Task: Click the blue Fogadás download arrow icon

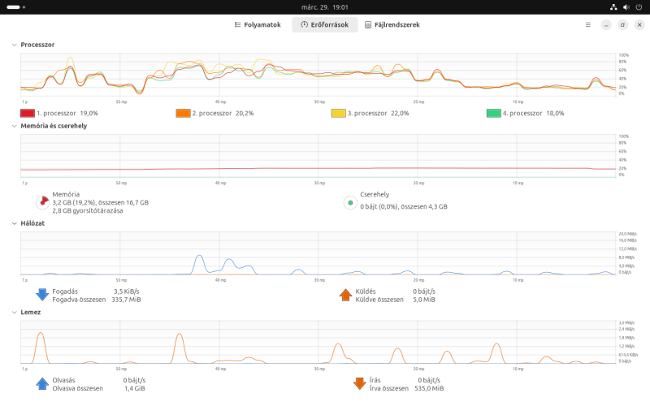Action: coord(42,295)
